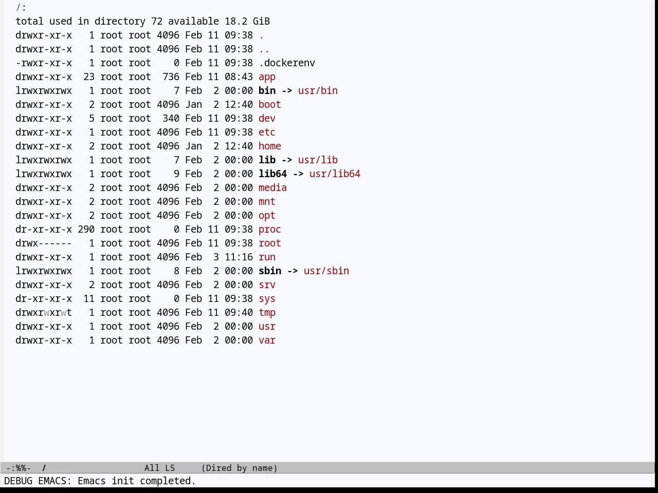Open the mnt directory entry

click(267, 202)
